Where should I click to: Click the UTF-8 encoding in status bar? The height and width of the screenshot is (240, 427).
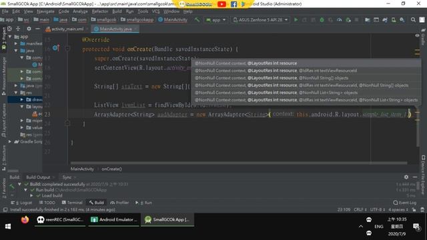pos(378,210)
